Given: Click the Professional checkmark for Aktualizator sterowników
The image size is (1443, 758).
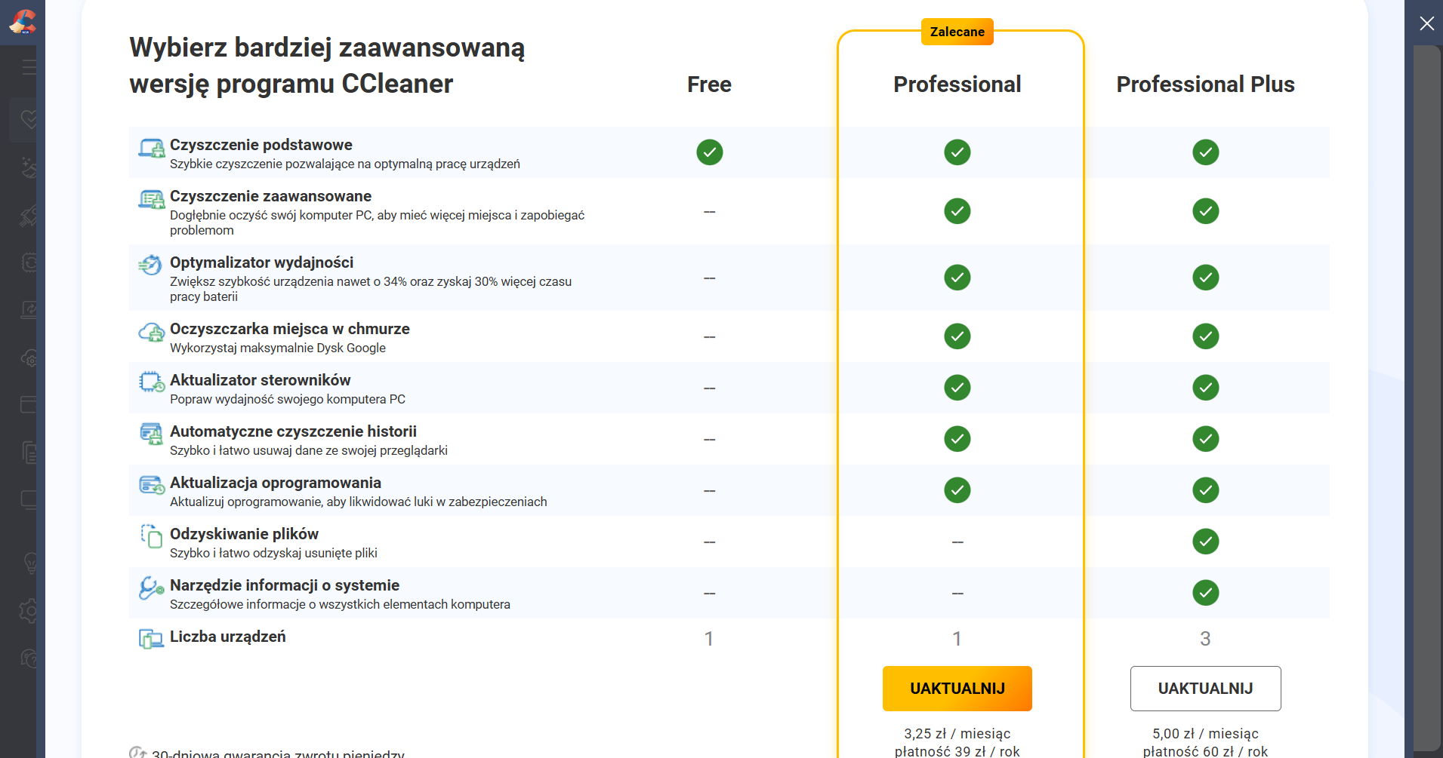Looking at the screenshot, I should 957,388.
